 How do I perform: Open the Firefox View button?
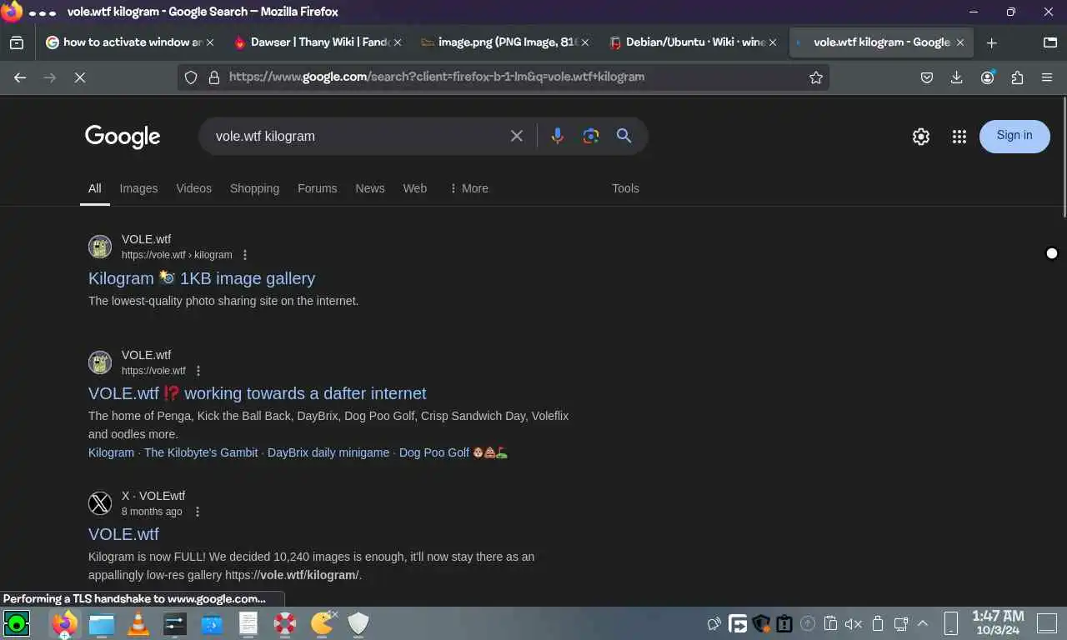coord(17,42)
